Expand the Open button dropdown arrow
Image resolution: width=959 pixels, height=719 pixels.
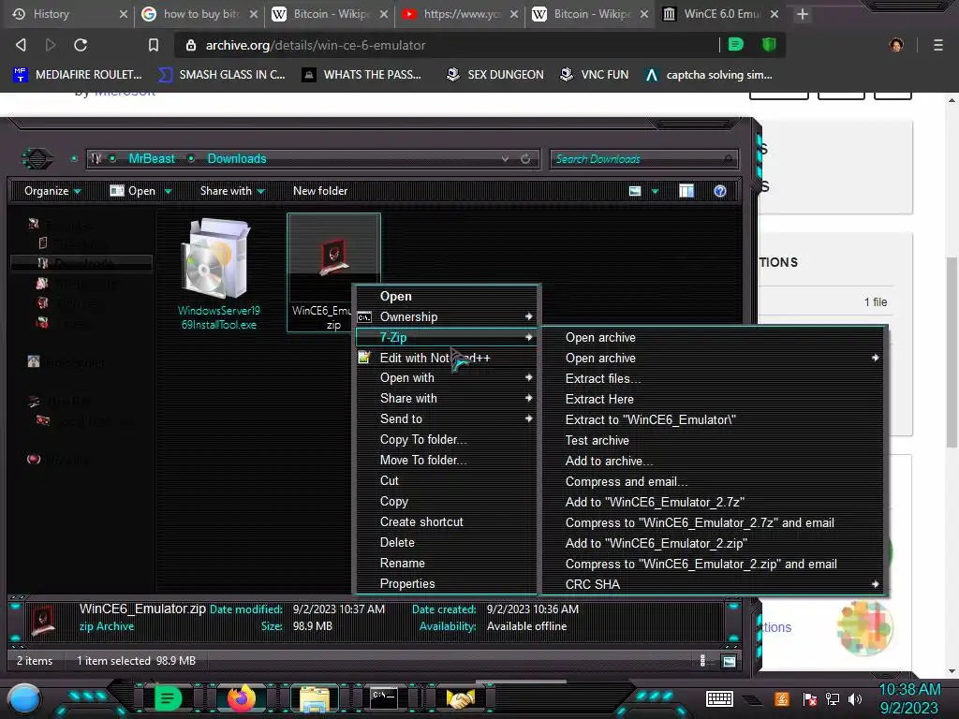(168, 191)
